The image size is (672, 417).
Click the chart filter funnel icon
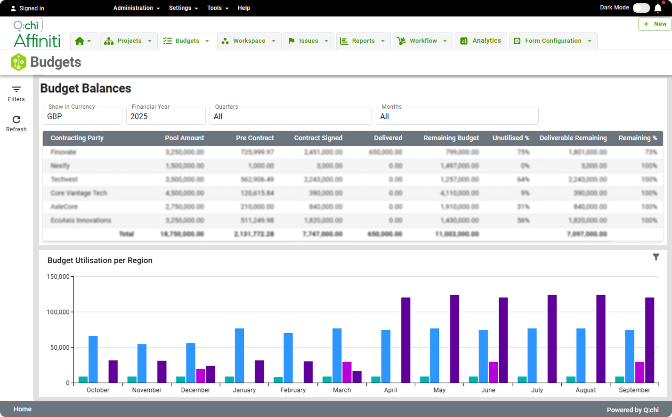point(656,257)
